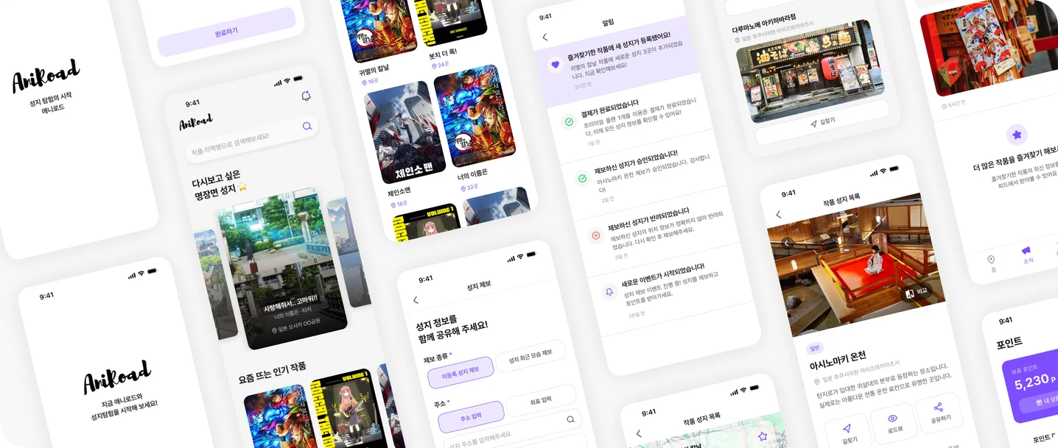
Task: Toggle the 비교 overlay on the onsen photo
Action: 916,293
